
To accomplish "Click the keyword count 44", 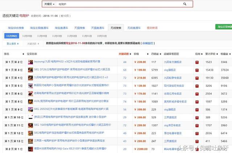I will 125,62.
